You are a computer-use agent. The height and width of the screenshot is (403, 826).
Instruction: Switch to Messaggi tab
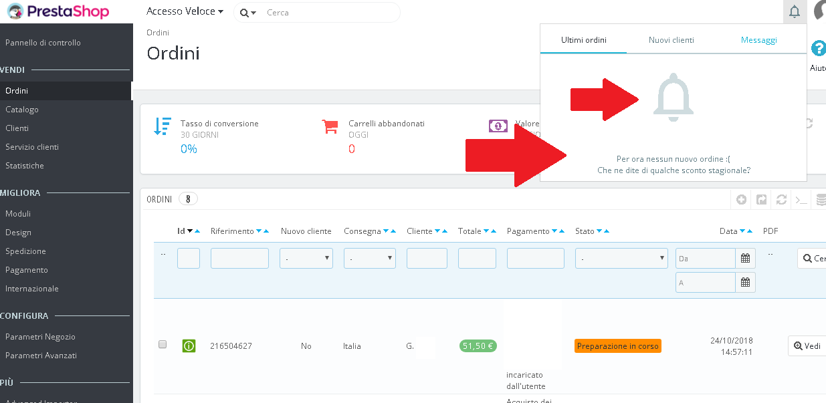759,40
